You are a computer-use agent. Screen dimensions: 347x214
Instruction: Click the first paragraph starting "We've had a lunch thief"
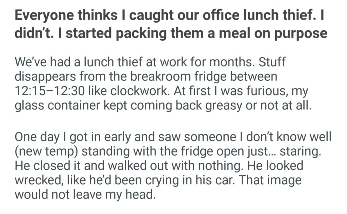tap(162, 85)
